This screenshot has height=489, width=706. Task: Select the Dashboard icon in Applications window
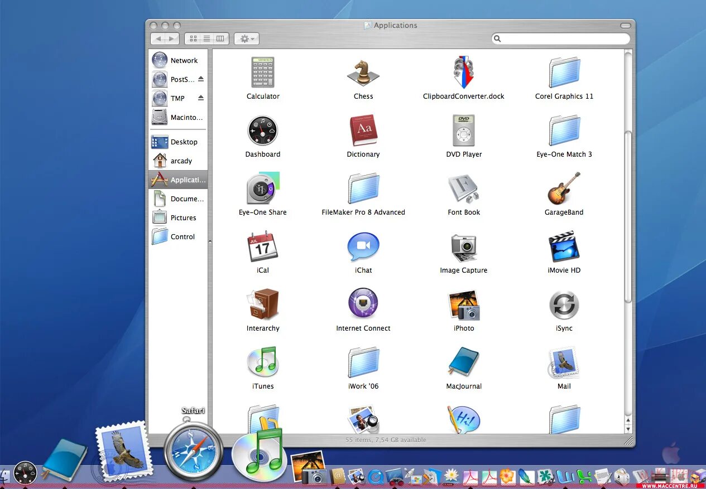click(x=262, y=130)
